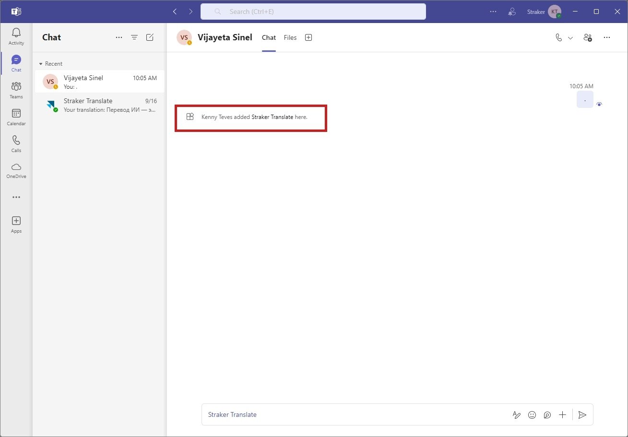This screenshot has height=437, width=628.
Task: Open message formatting options
Action: click(517, 414)
